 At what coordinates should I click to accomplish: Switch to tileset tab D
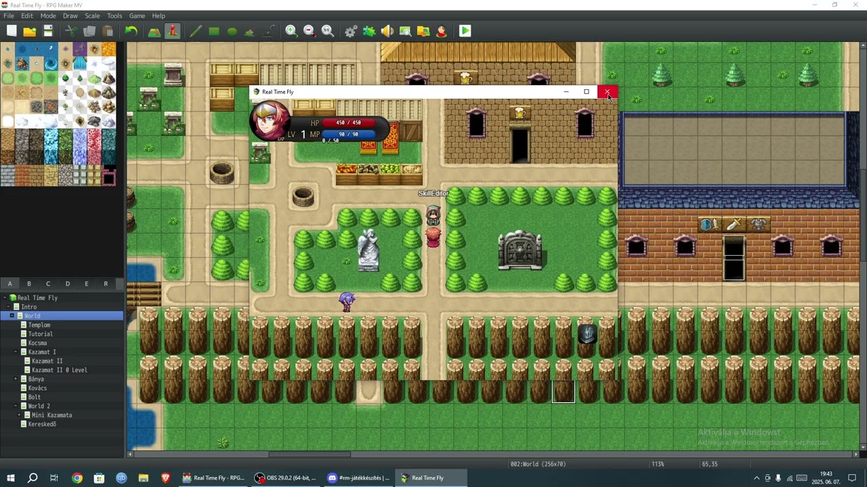click(x=68, y=284)
